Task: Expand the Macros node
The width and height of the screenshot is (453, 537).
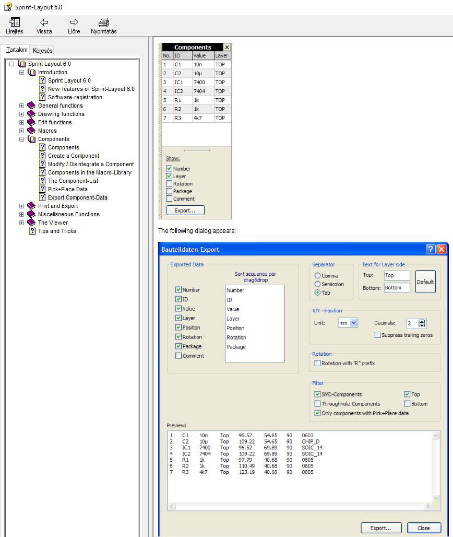Action: tap(21, 131)
